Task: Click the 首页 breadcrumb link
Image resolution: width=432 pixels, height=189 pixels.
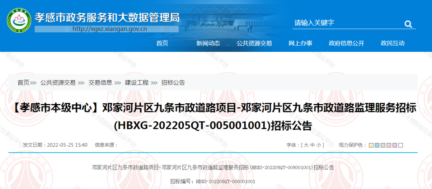Action: pyautogui.click(x=23, y=83)
